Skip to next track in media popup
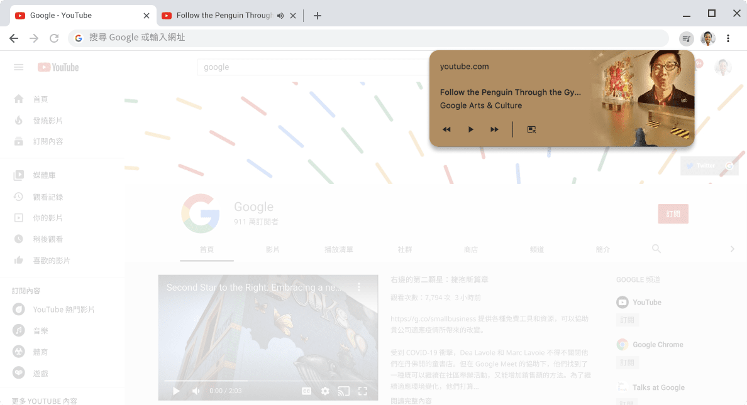The image size is (747, 405). [494, 129]
